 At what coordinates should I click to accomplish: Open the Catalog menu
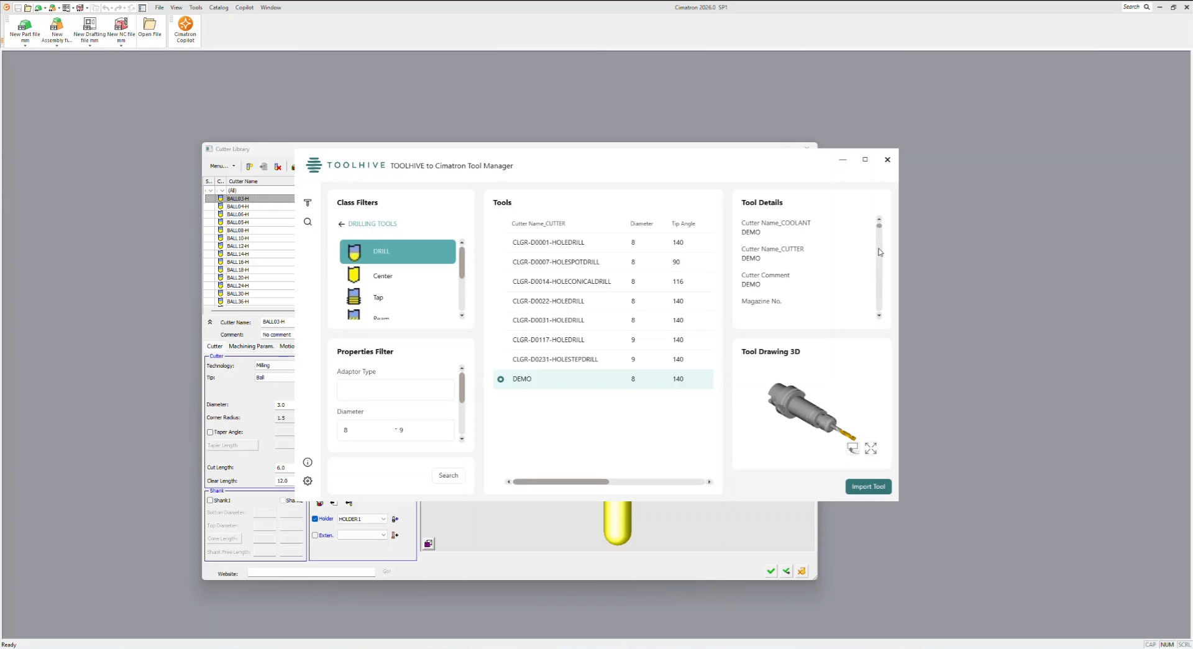click(x=219, y=7)
